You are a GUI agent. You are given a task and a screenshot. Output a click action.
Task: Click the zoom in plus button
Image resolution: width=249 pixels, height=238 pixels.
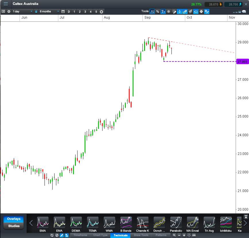point(184,235)
